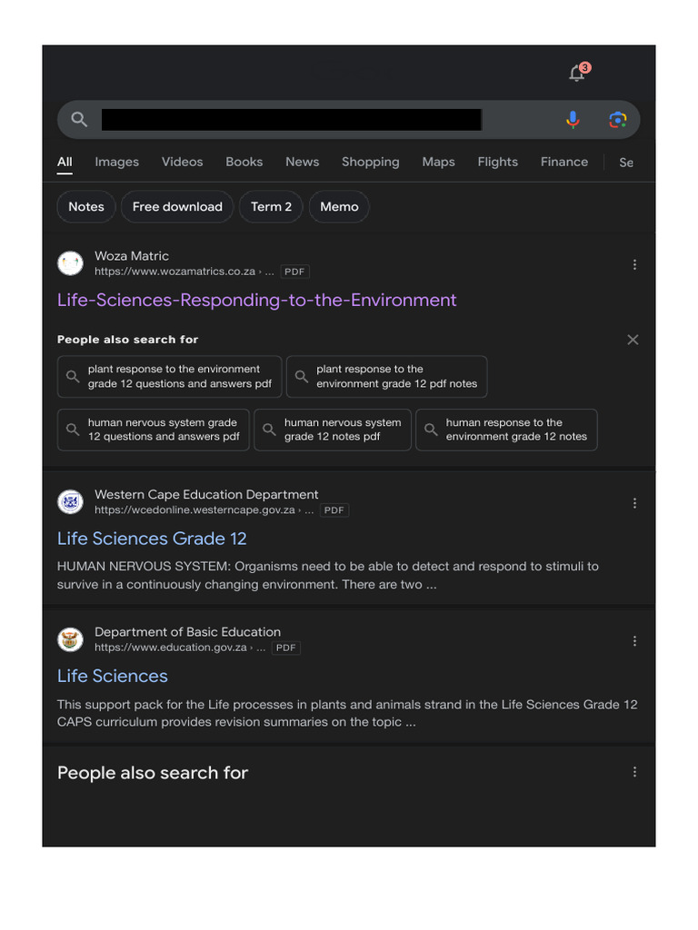The width and height of the screenshot is (698, 930).
Task: Apply the Term 2 filter chip
Action: 271,207
